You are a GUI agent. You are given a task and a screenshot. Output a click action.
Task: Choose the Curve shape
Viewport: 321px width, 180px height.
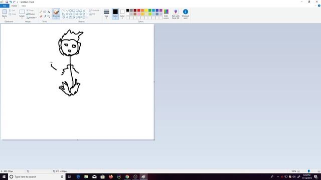coord(67,10)
